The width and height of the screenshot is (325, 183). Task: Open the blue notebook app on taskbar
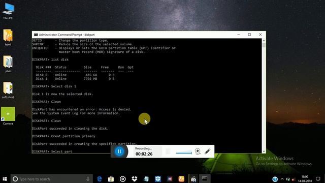[146, 179]
